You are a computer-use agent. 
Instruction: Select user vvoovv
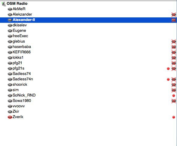point(19,106)
